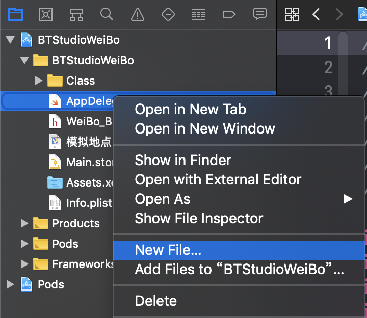Open the Test navigator diamond icon
367x318 pixels.
[168, 14]
